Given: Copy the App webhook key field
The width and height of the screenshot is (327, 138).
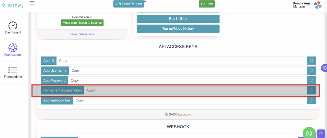Looking at the screenshot, I should pos(190,100).
